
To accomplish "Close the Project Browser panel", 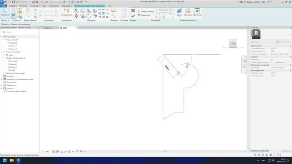I will tap(38, 27).
